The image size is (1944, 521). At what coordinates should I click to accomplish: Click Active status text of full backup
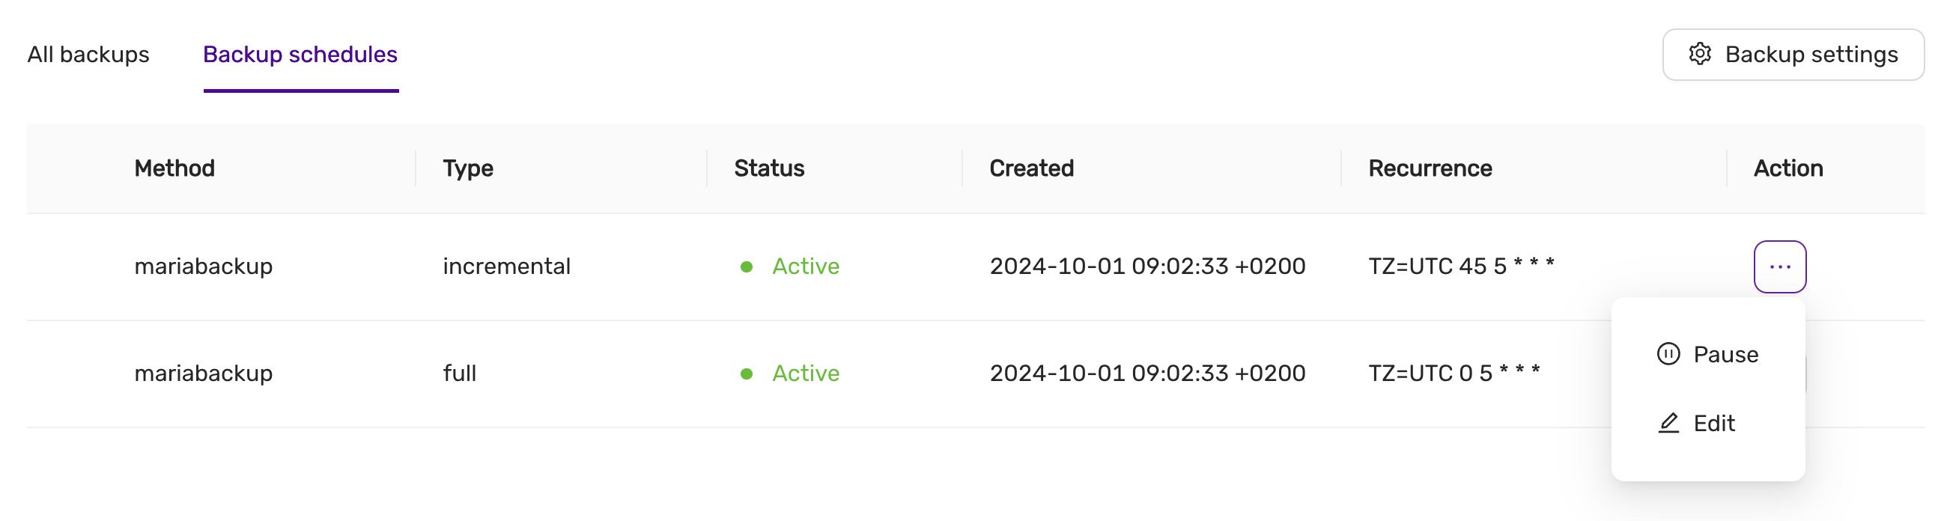coord(805,374)
